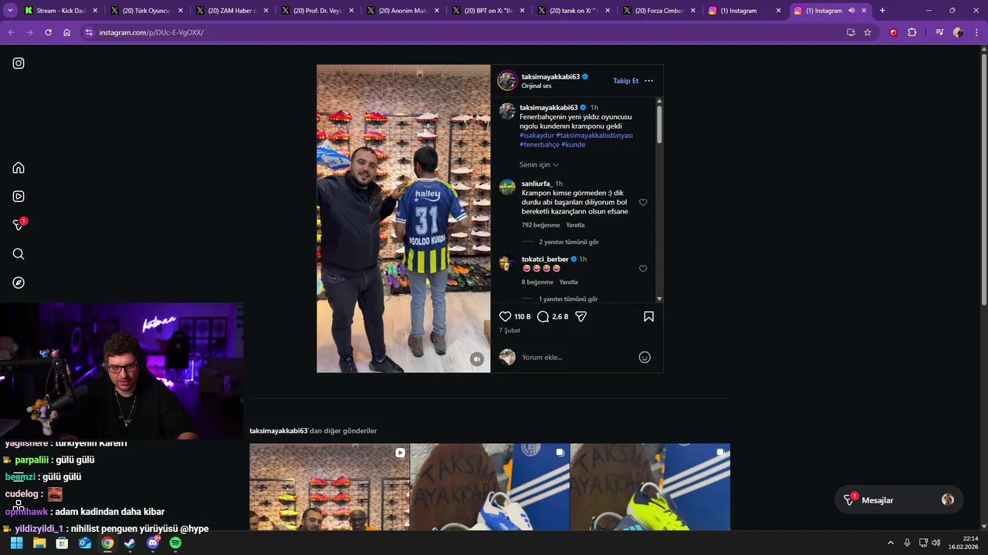This screenshot has width=988, height=555.
Task: Open the Explore compass icon
Action: point(19,283)
